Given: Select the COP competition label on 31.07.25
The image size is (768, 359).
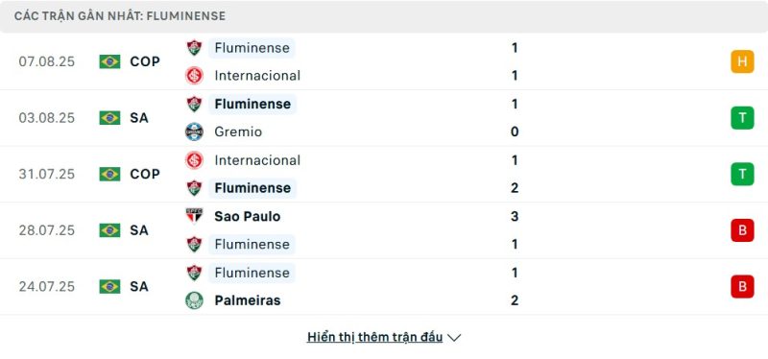Looking at the screenshot, I should (145, 175).
